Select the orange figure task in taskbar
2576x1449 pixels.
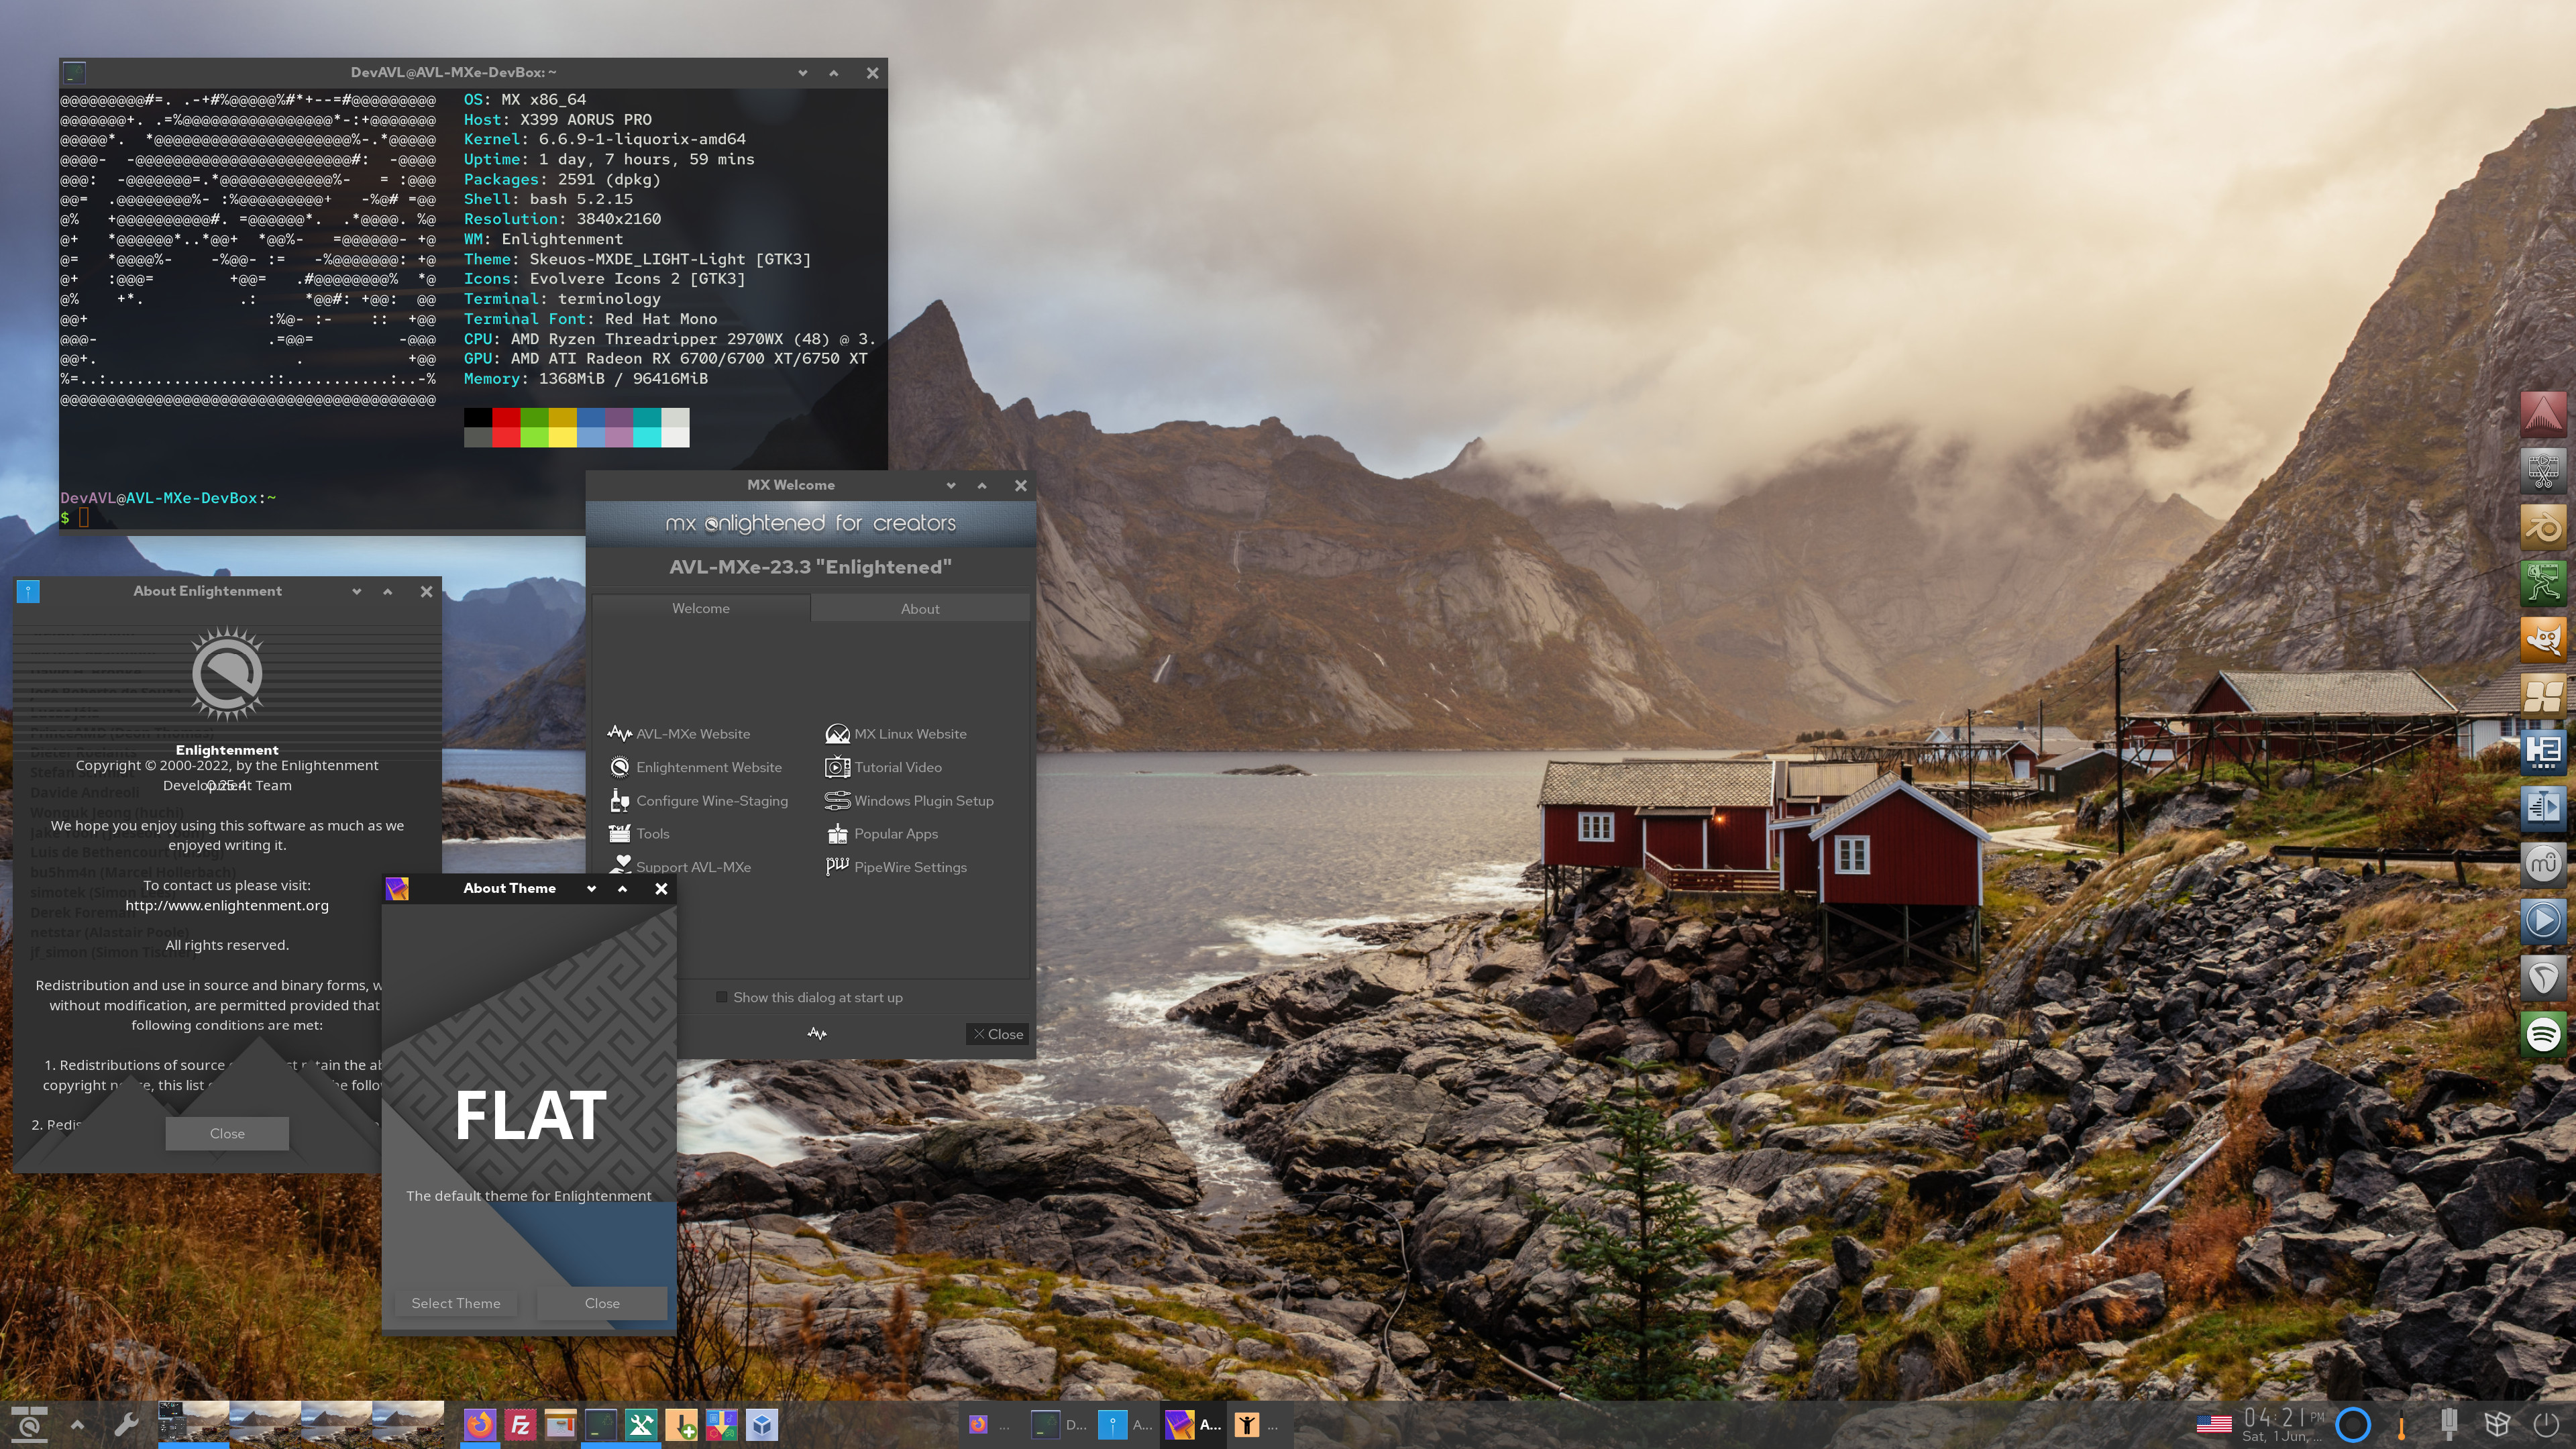coord(1260,1424)
